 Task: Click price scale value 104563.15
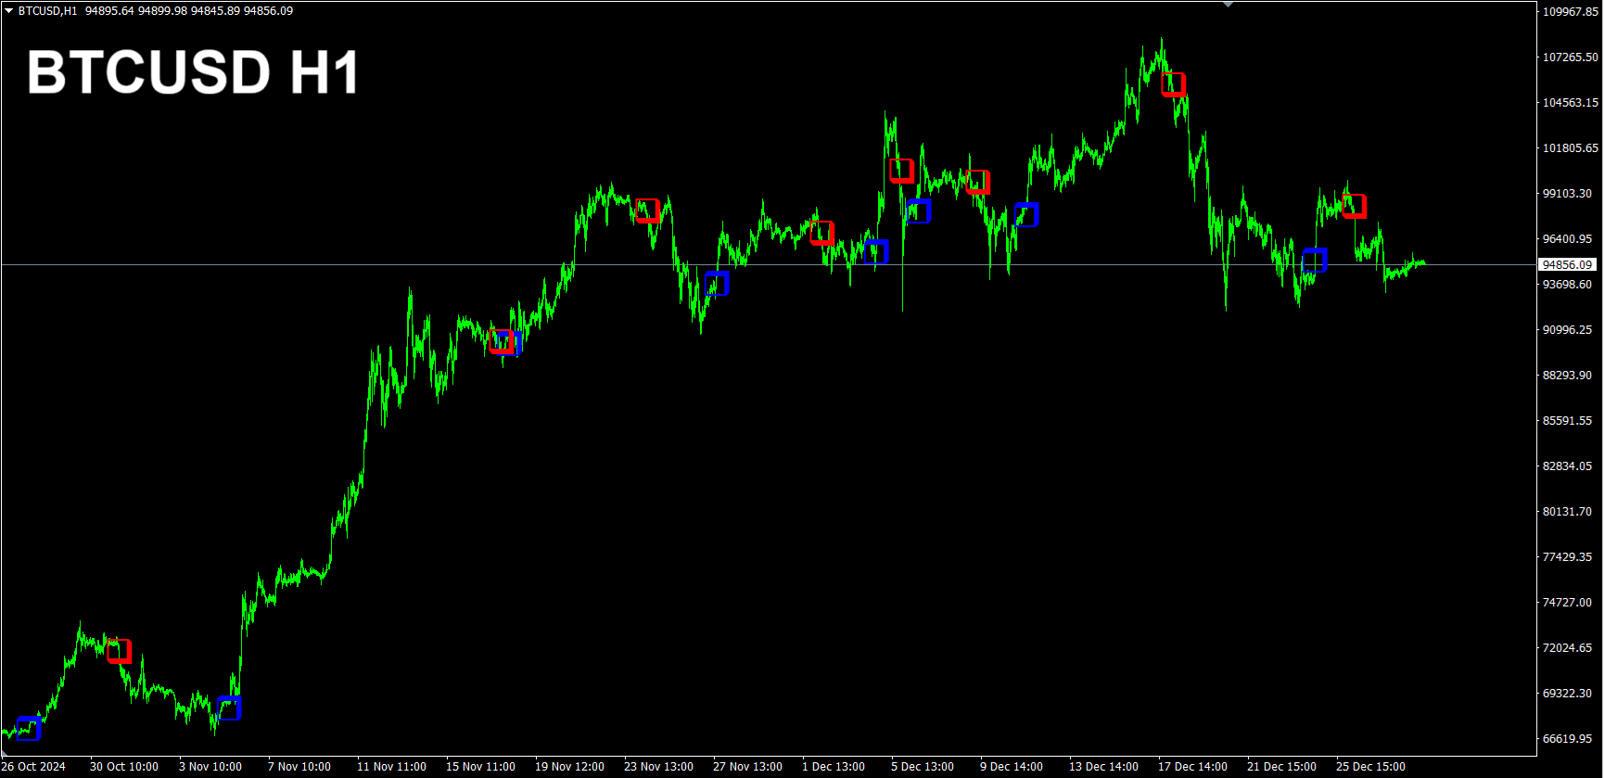[x=1571, y=103]
